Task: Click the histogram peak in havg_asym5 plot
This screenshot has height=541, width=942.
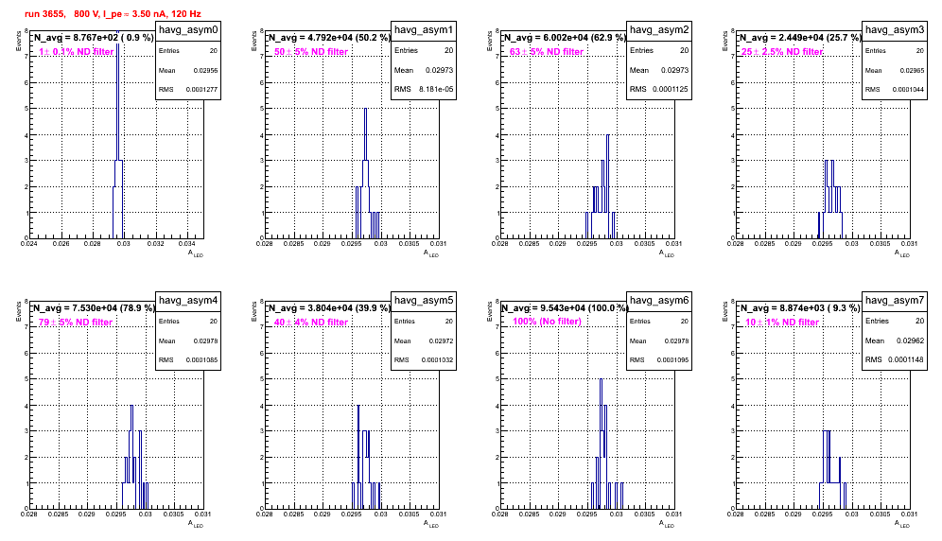Action: point(358,457)
